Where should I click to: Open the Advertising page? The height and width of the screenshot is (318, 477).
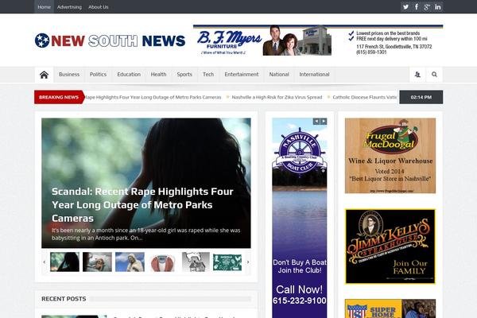[x=69, y=7]
